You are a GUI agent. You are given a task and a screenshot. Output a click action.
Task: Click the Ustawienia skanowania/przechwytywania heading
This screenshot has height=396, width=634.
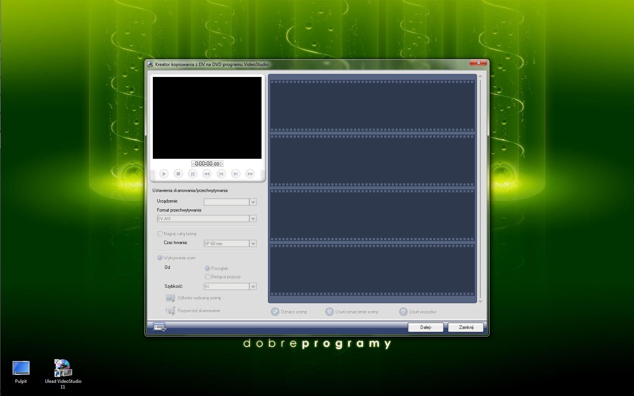[190, 190]
